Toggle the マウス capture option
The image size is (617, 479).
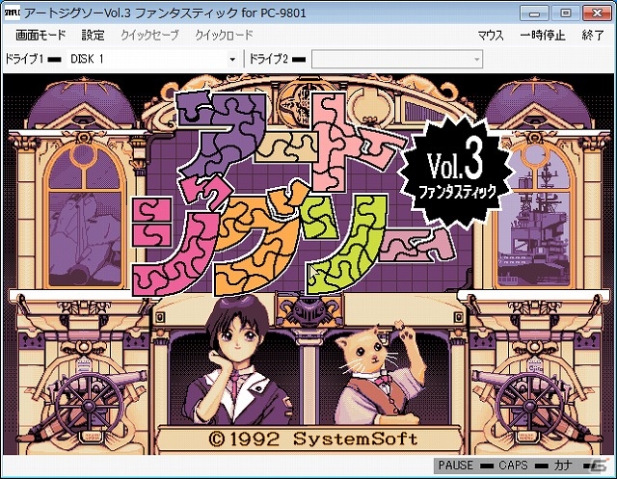[491, 36]
